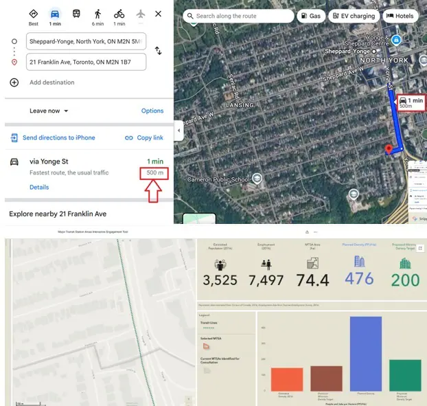Collapse the side panel using arrow handle
This screenshot has height=406, width=427.
(178, 130)
